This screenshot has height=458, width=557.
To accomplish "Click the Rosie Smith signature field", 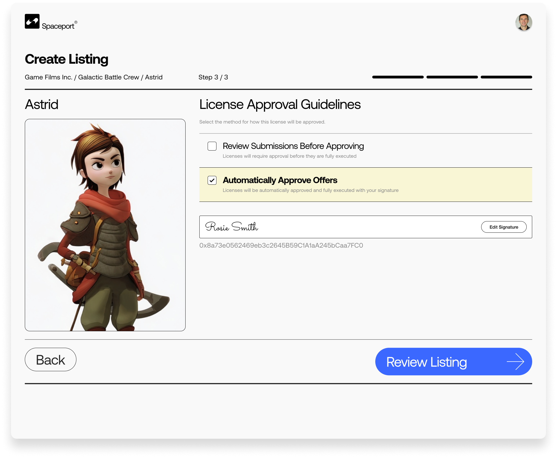I will [x=303, y=227].
